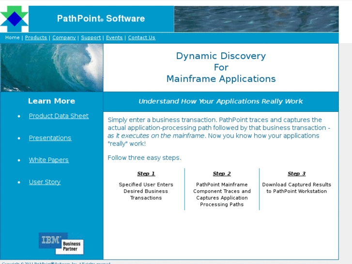This screenshot has width=352, height=264.
Task: Click 'as it executes on the mainframe' italic text
Action: [156, 136]
